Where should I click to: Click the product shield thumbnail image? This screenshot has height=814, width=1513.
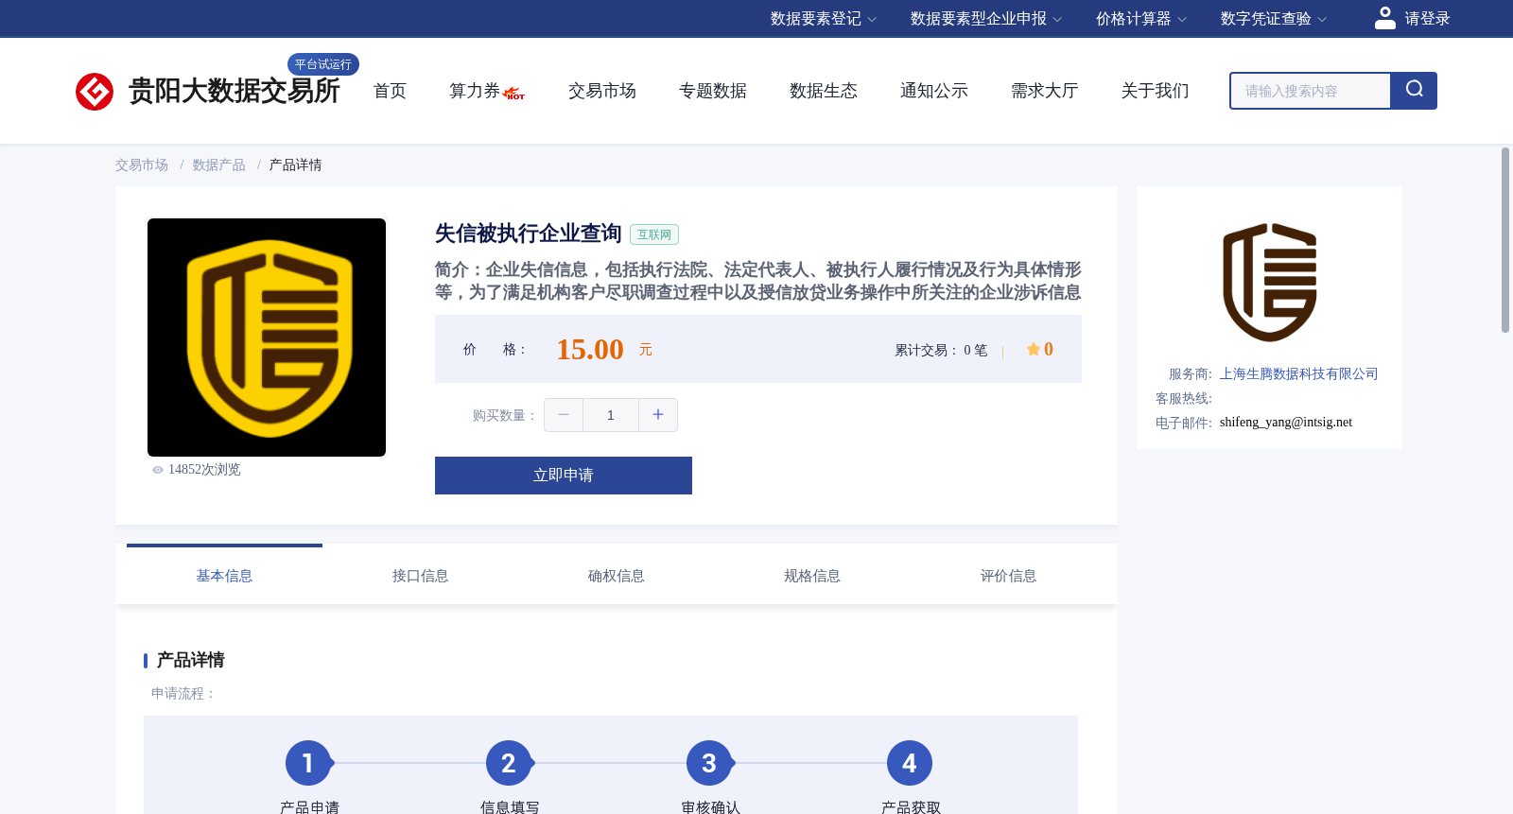pos(267,338)
